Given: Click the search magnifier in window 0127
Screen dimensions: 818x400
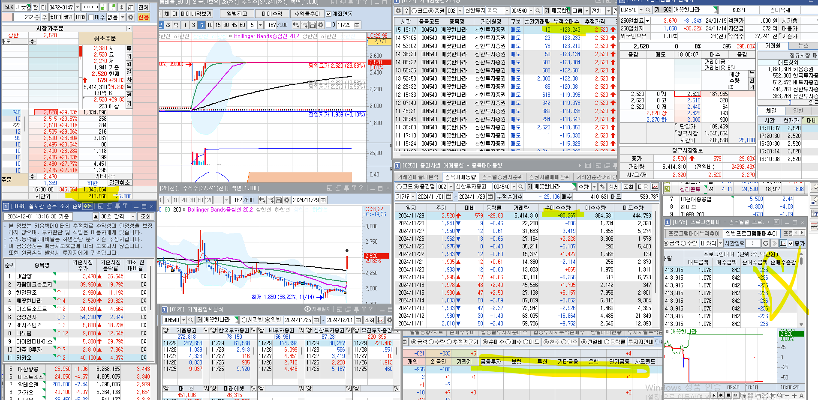Looking at the screenshot, I should click(538, 11).
